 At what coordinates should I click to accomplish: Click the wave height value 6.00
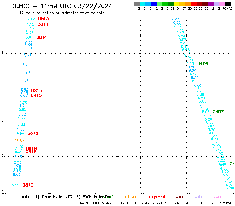tap(19, 152)
